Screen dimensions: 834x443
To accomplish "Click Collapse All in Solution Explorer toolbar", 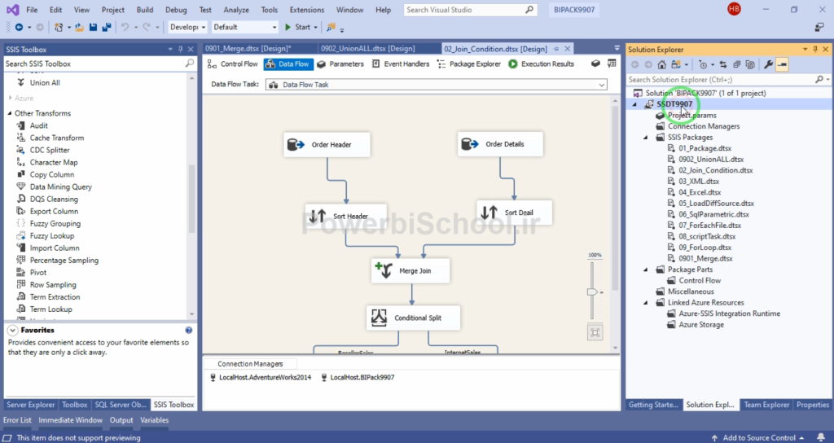I will pyautogui.click(x=737, y=64).
